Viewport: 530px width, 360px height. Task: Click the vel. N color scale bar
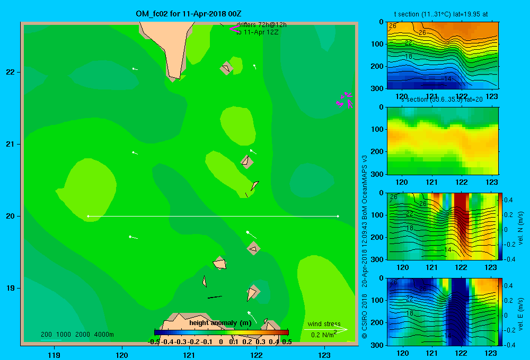click(x=501, y=226)
